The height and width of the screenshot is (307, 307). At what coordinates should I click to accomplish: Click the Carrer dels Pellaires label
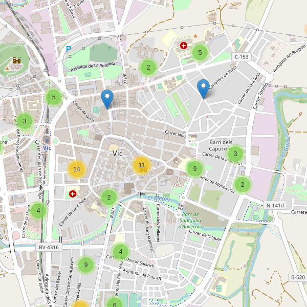tap(158, 223)
